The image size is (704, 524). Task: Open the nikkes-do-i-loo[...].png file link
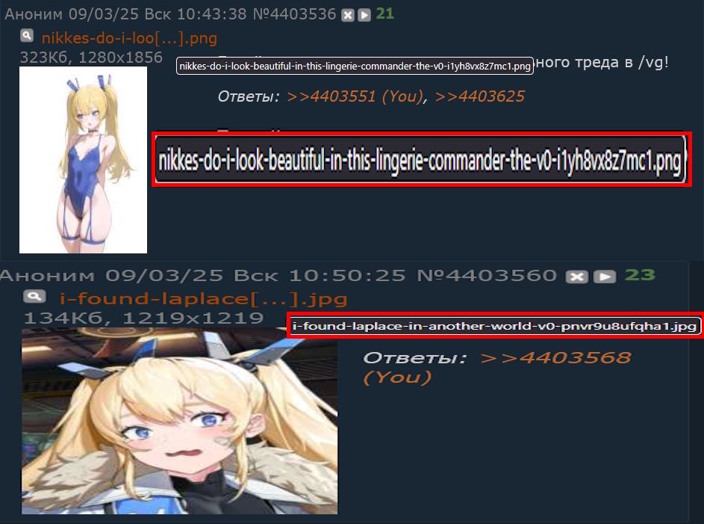pos(129,38)
